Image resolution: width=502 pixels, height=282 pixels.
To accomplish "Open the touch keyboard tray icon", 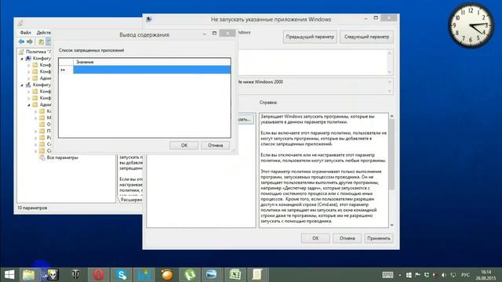I will click(387, 275).
